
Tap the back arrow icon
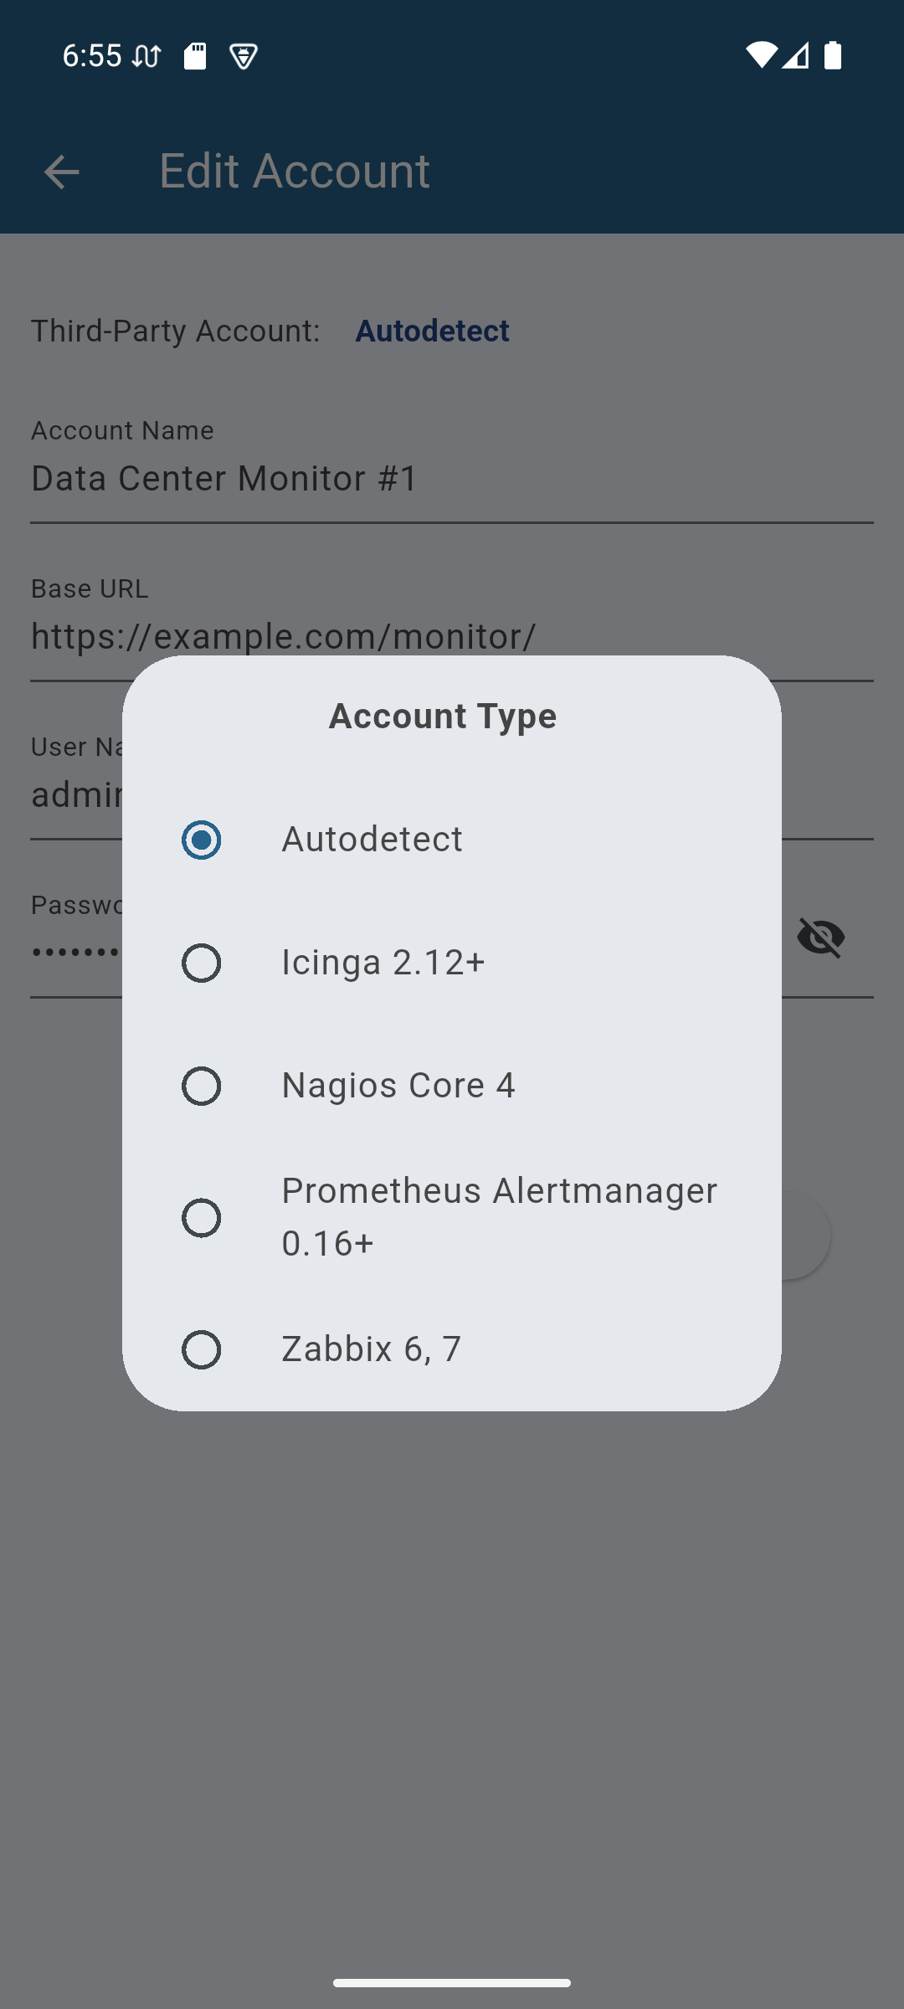[61, 172]
